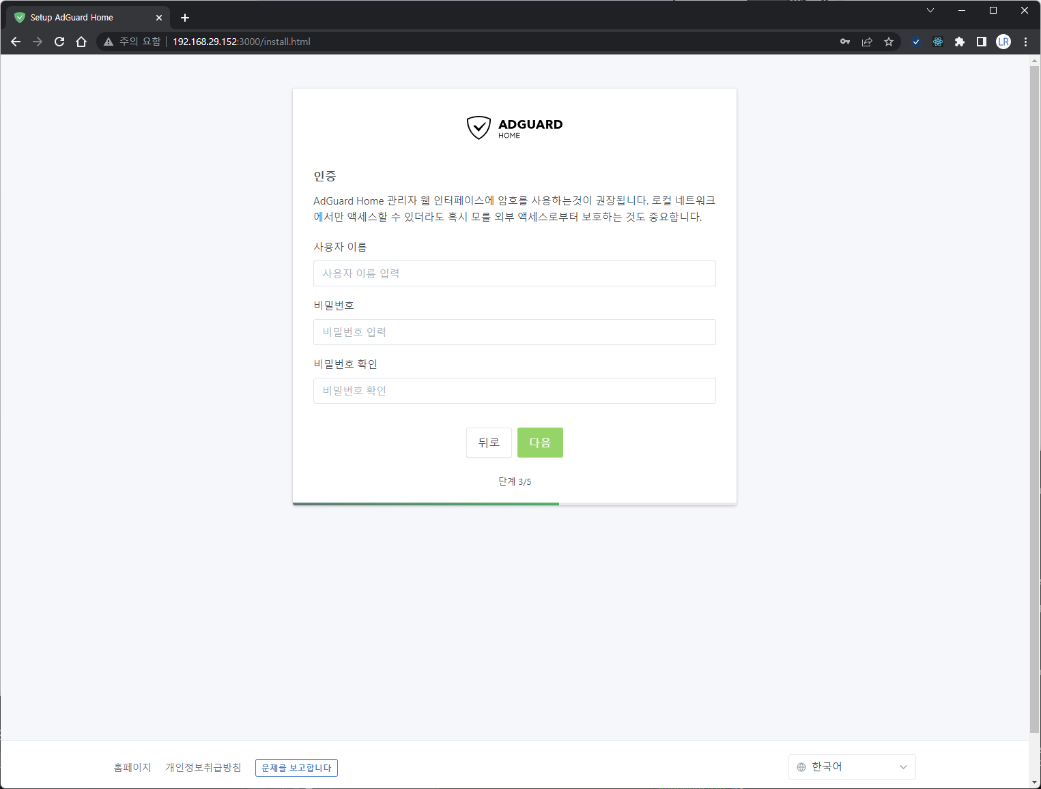Open the 문제를 보고합니다 report link
Image resolution: width=1041 pixels, height=789 pixels.
pyautogui.click(x=296, y=768)
